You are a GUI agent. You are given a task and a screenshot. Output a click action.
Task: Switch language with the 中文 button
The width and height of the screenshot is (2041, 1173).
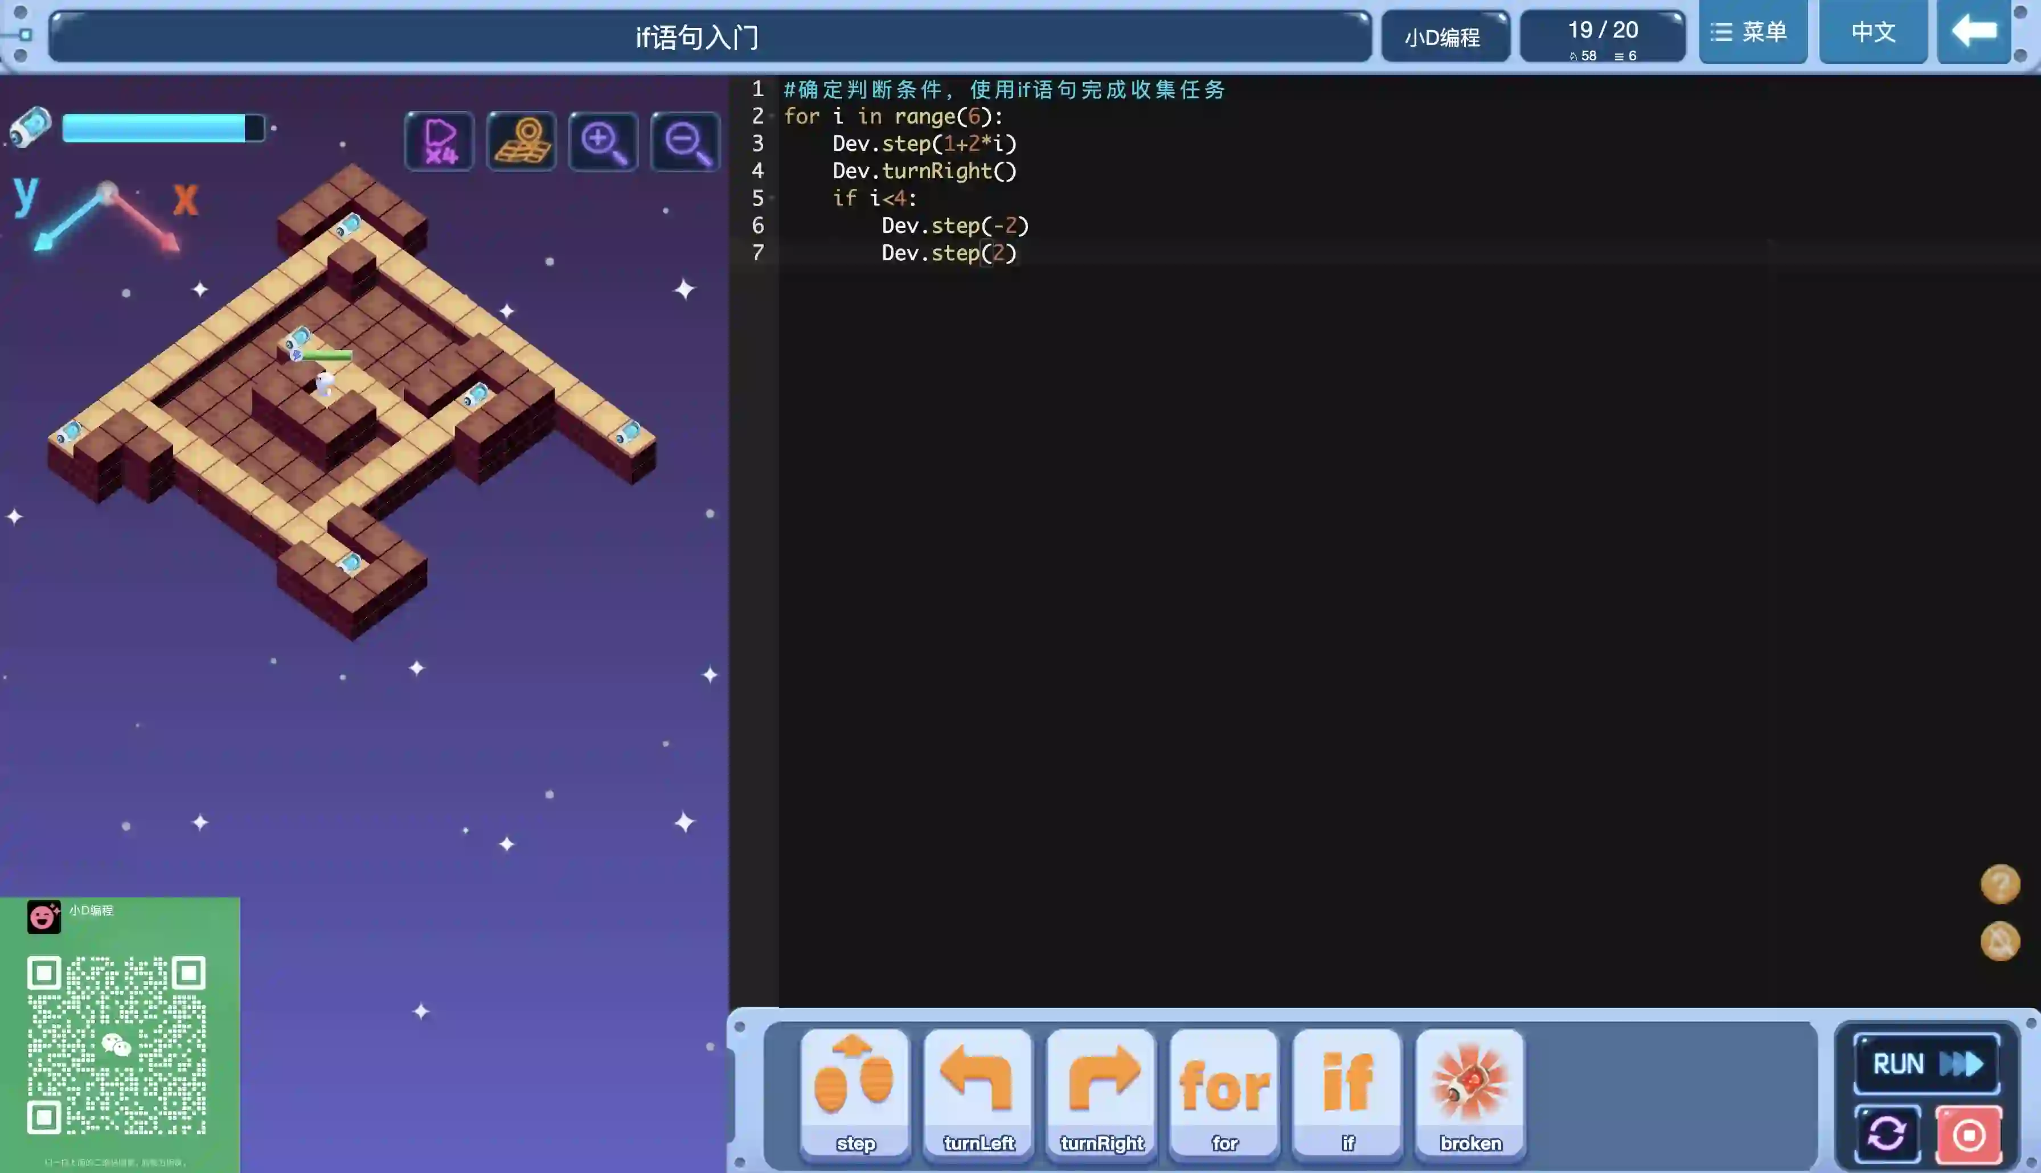pyautogui.click(x=1872, y=32)
